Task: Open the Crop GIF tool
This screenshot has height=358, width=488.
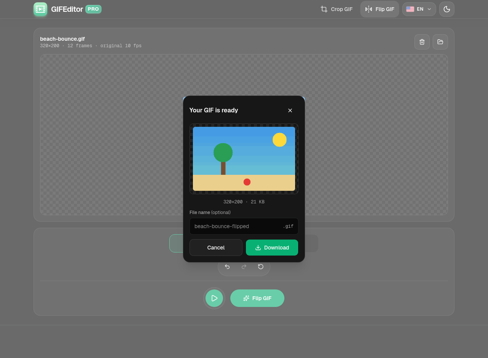Action: point(337,9)
